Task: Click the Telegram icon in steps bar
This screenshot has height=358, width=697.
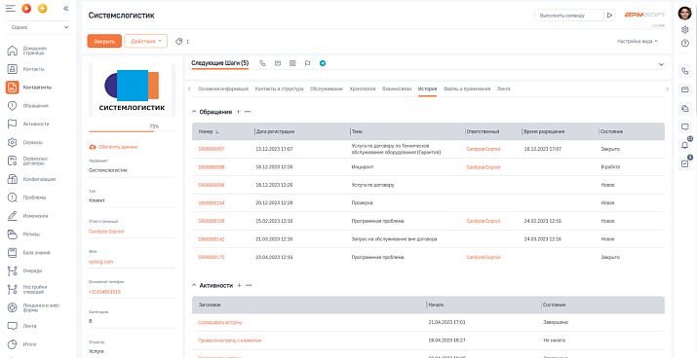Action: pyautogui.click(x=323, y=63)
